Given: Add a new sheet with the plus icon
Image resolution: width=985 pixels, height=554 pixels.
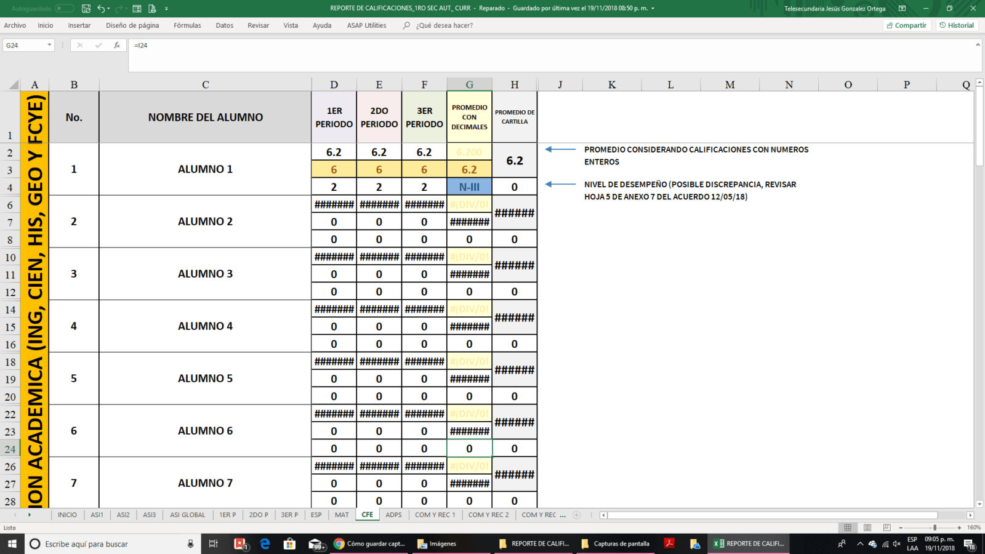Looking at the screenshot, I should (577, 515).
